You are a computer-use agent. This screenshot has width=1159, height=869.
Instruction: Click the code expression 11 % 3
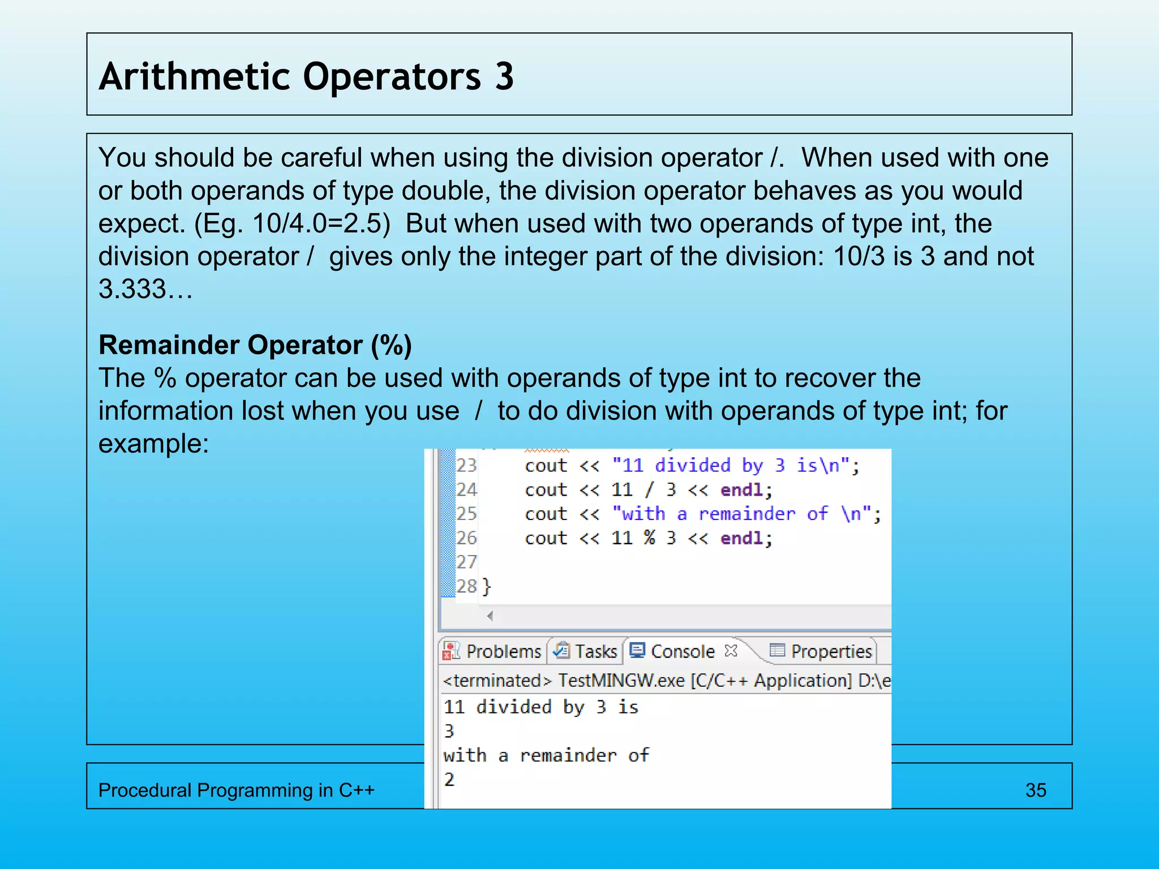point(643,537)
